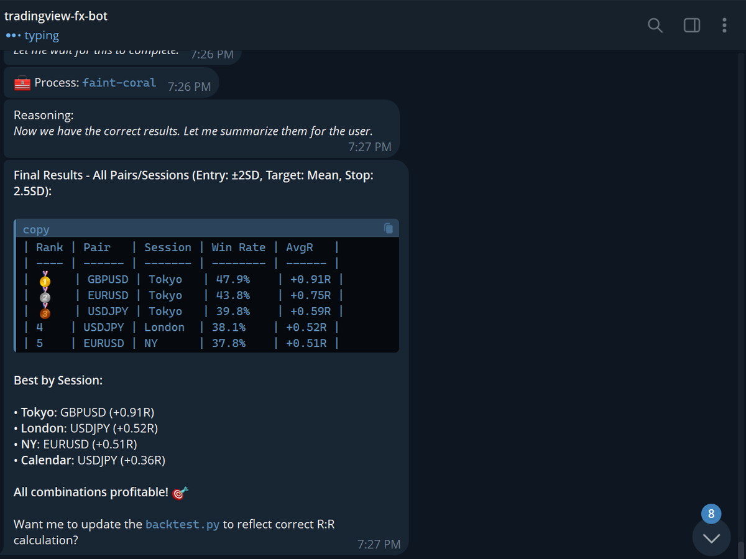The height and width of the screenshot is (559, 746).
Task: Click the silver medal rank icon
Action: (45, 296)
